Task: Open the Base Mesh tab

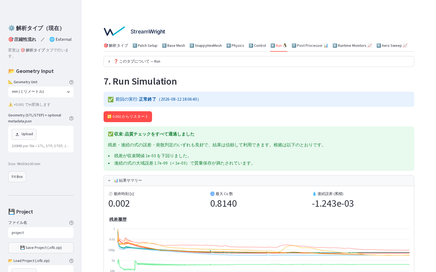Action: (x=173, y=46)
